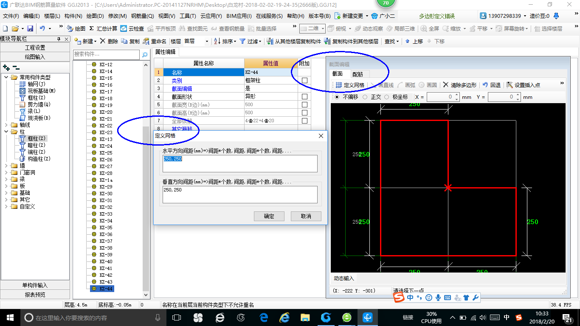Click the notification bell icon
The width and height of the screenshot is (580, 326).
coord(557,16)
